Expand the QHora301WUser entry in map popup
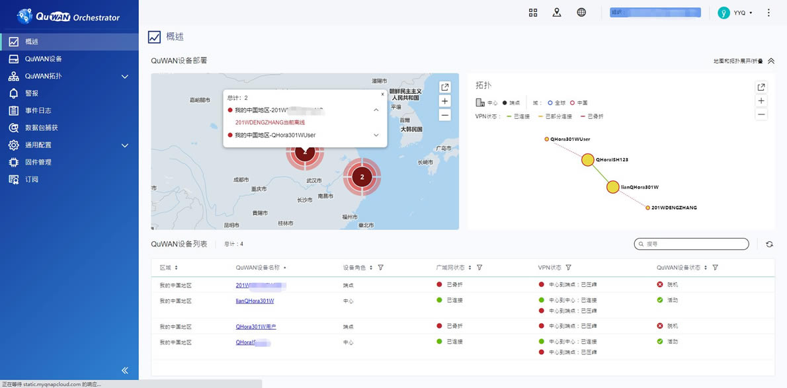Screen dimensions: 787x388 376,135
